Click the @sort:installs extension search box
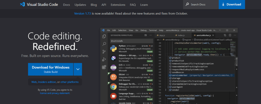Viewport: 261px width, 104px height. (132, 41)
